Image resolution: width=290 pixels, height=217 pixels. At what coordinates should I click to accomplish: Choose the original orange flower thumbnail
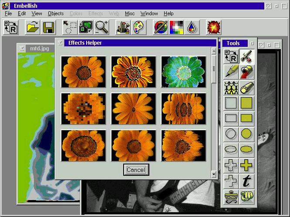coord(84,72)
